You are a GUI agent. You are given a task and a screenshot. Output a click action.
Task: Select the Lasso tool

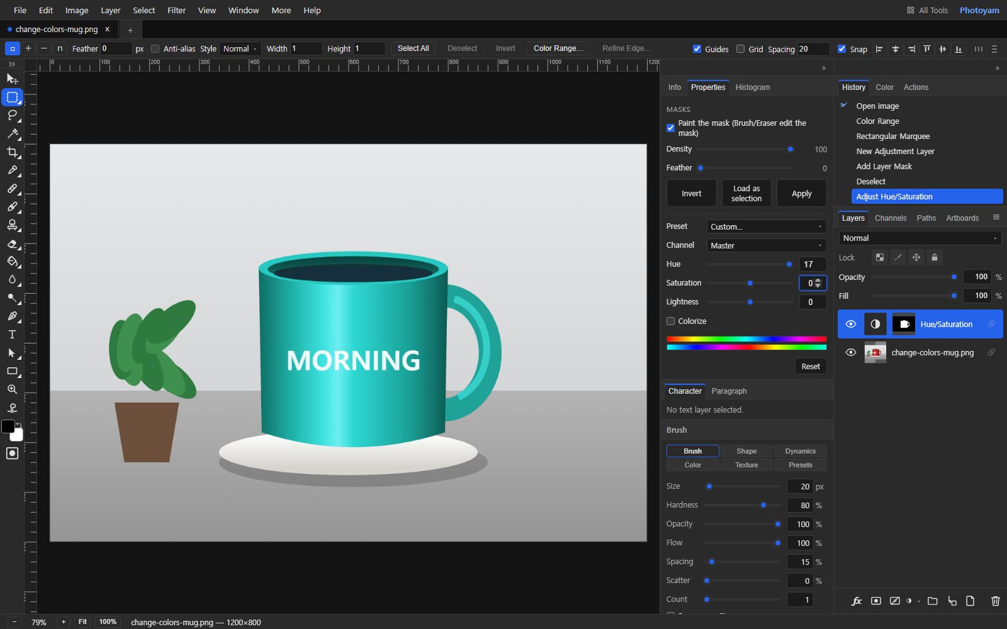[12, 115]
